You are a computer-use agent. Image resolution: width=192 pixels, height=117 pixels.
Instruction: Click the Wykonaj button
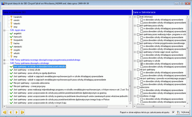pyautogui.click(x=183, y=112)
